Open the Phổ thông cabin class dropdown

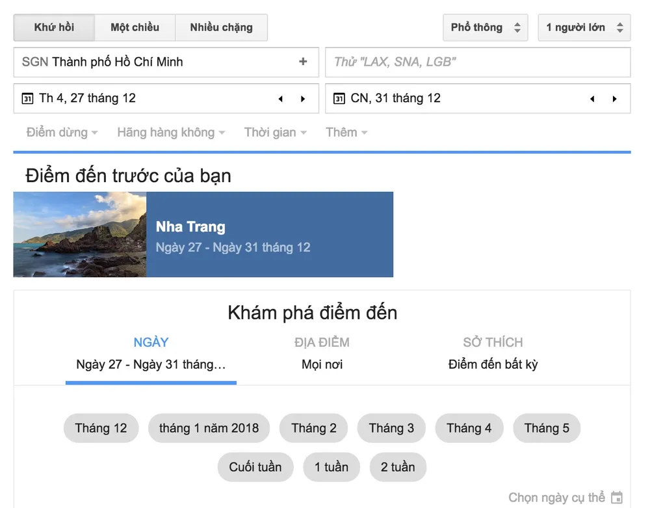coord(486,27)
